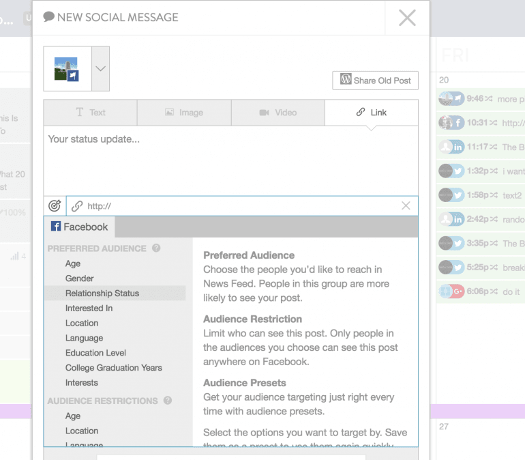Select Relationship Status in Preferred Audience
Image resolution: width=525 pixels, height=460 pixels.
102,293
